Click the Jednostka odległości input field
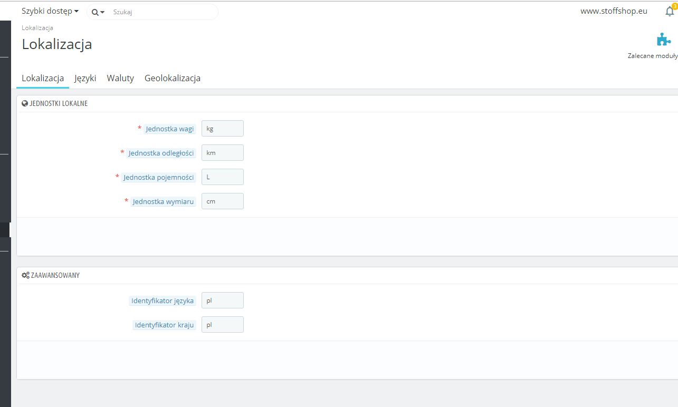This screenshot has width=678, height=407. pyautogui.click(x=223, y=153)
